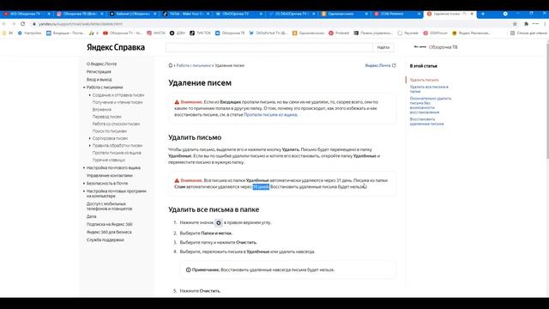Expand Безопасность в Почте section
This screenshot has height=309, width=549.
[84, 183]
